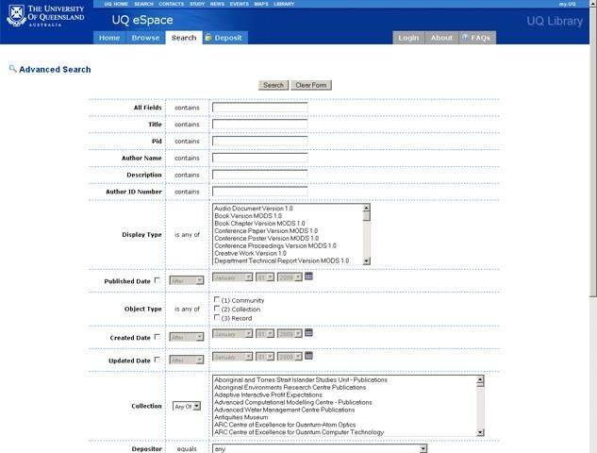Check the (2) Collection object type

217,309
